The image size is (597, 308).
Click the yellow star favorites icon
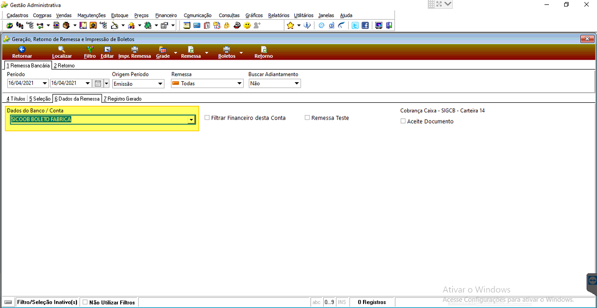[x=290, y=25]
